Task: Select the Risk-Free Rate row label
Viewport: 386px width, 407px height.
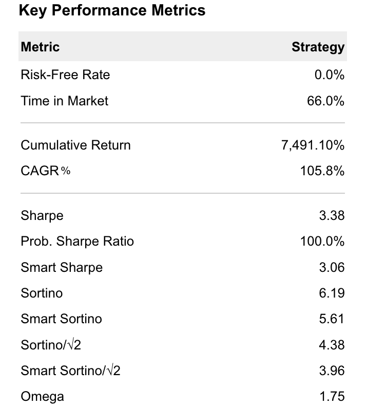Action: [65, 75]
